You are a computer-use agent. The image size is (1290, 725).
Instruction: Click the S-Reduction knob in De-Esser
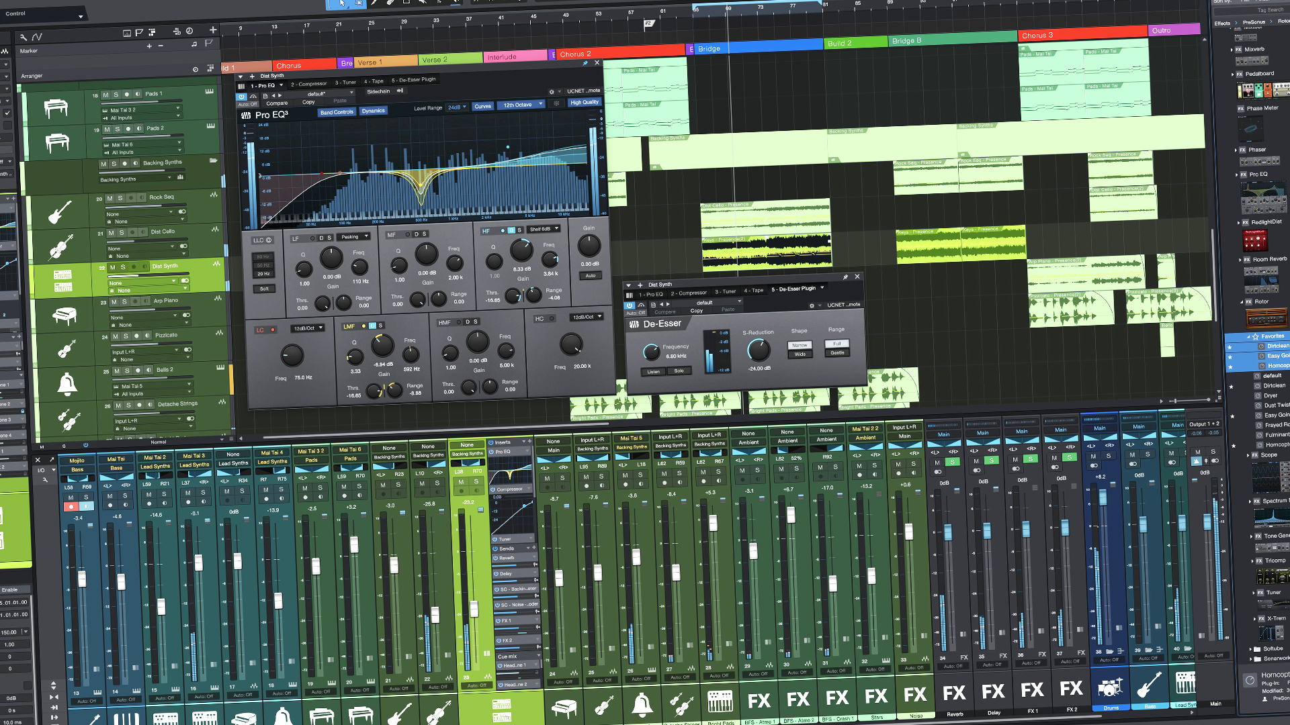(759, 350)
